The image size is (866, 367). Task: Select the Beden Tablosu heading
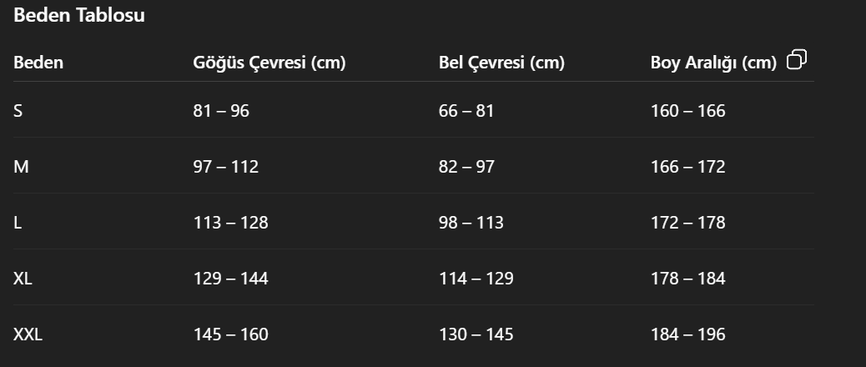coord(79,15)
